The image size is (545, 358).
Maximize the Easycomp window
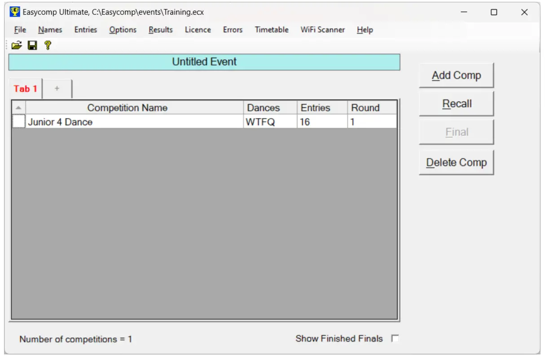pos(494,12)
